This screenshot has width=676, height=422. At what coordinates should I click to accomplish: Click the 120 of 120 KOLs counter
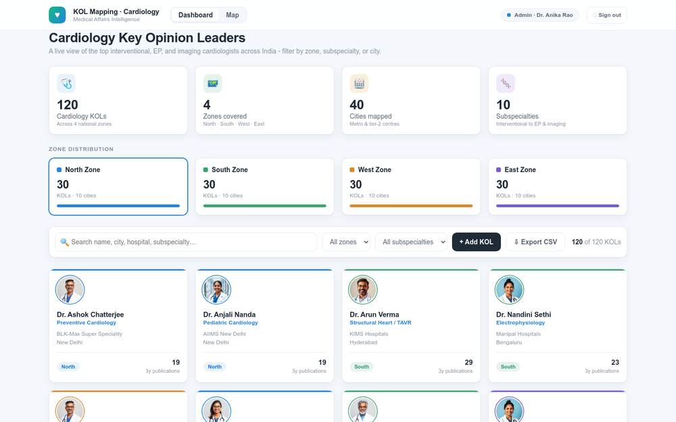point(596,242)
